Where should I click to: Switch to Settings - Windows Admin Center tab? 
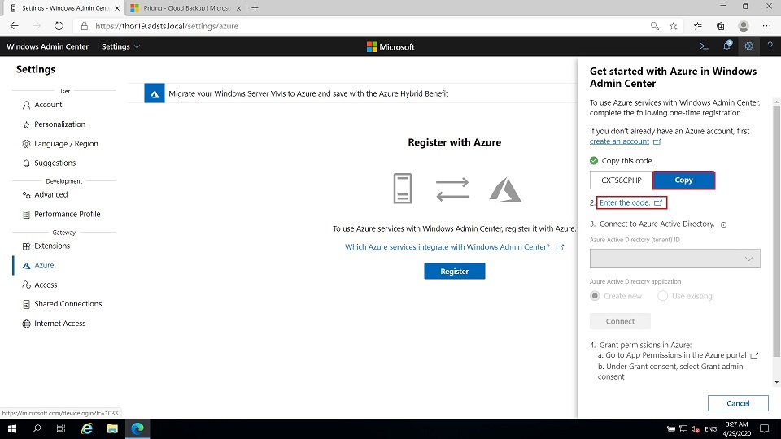65,8
